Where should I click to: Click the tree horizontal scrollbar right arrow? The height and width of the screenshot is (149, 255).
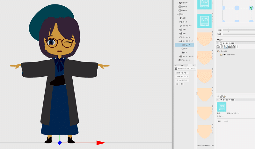tap(193, 65)
